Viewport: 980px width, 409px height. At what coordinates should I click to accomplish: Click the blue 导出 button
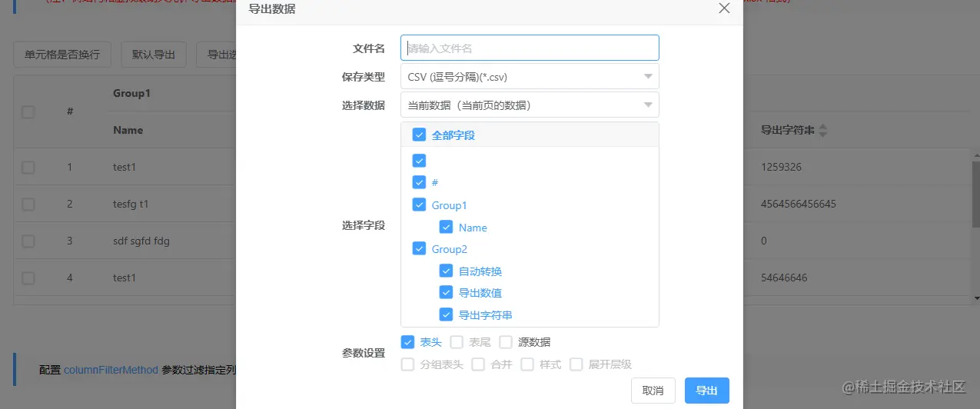pos(706,391)
